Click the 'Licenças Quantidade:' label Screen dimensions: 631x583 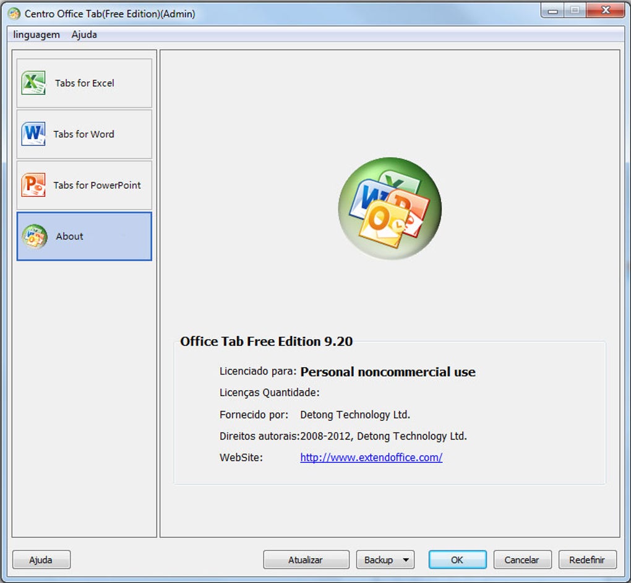pyautogui.click(x=269, y=392)
